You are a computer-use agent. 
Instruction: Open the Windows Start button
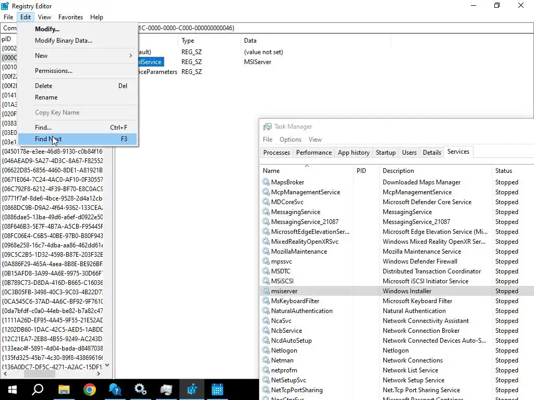click(13, 390)
